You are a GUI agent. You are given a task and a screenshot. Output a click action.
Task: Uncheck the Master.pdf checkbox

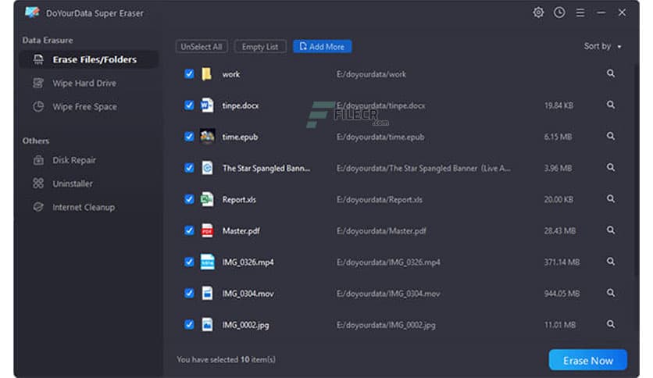click(189, 230)
